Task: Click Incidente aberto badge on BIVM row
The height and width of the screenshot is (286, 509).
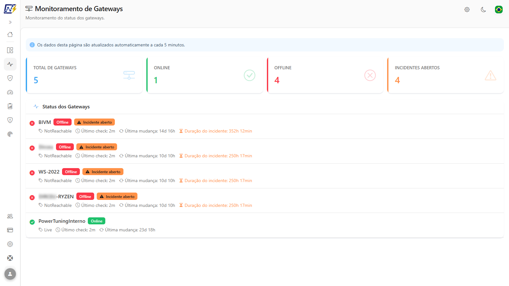Action: click(x=94, y=122)
